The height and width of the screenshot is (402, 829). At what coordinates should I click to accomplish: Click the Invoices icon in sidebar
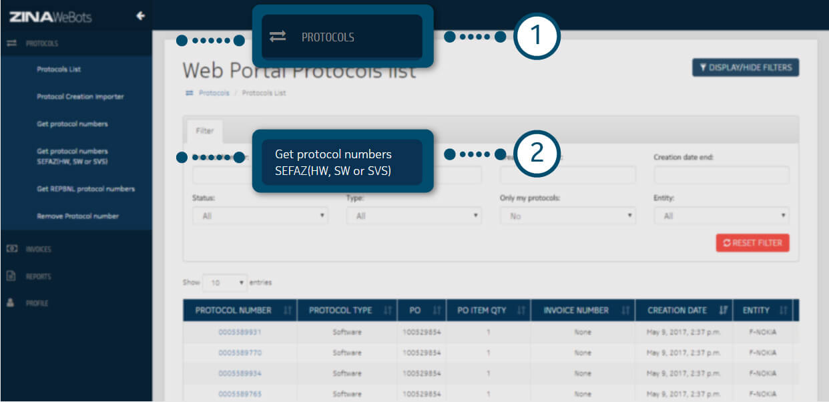point(11,248)
